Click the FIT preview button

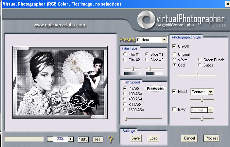click(98, 140)
